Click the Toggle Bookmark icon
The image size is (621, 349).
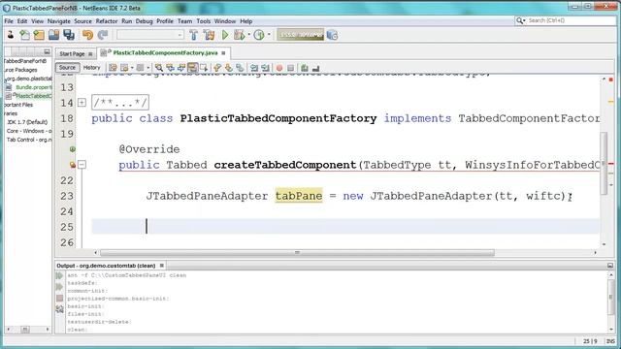240,68
